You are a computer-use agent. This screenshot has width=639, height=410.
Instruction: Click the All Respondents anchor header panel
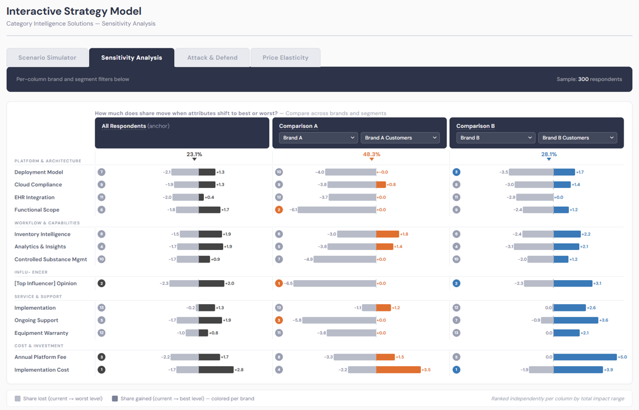point(182,133)
